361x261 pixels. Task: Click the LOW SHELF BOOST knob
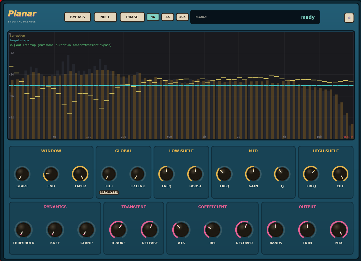195,174
